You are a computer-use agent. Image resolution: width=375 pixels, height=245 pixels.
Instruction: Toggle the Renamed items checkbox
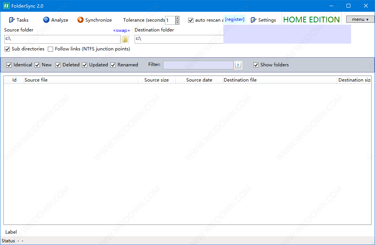pyautogui.click(x=113, y=65)
